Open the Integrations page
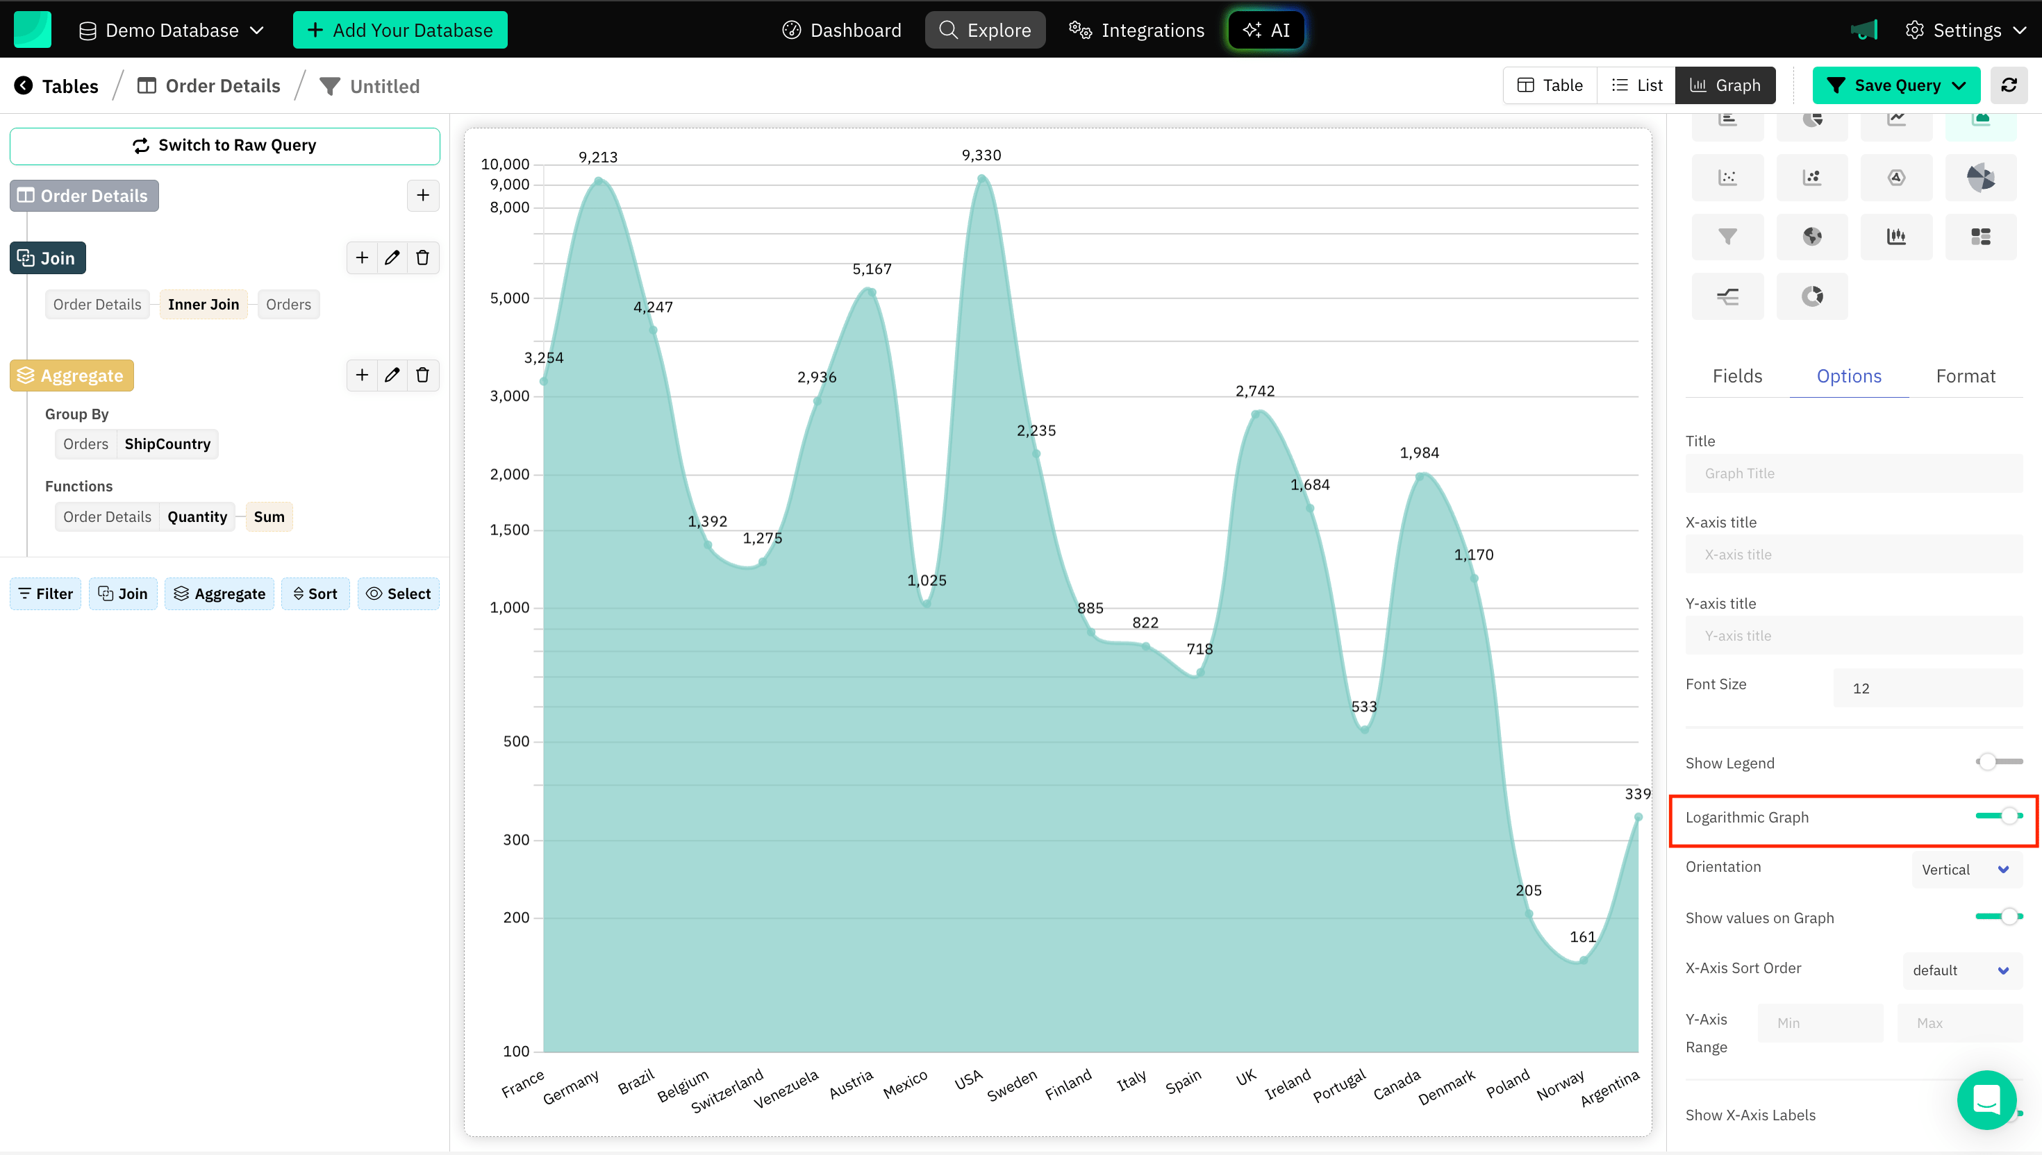Image resolution: width=2042 pixels, height=1155 pixels. click(1136, 29)
